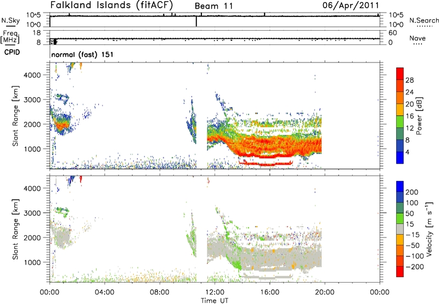
Task: Pick the blue top segment of the Velocity colorbar
Action: 400,187
